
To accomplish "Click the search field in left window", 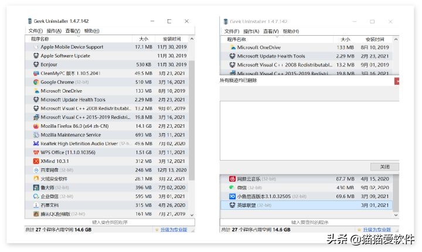I will click(x=110, y=223).
